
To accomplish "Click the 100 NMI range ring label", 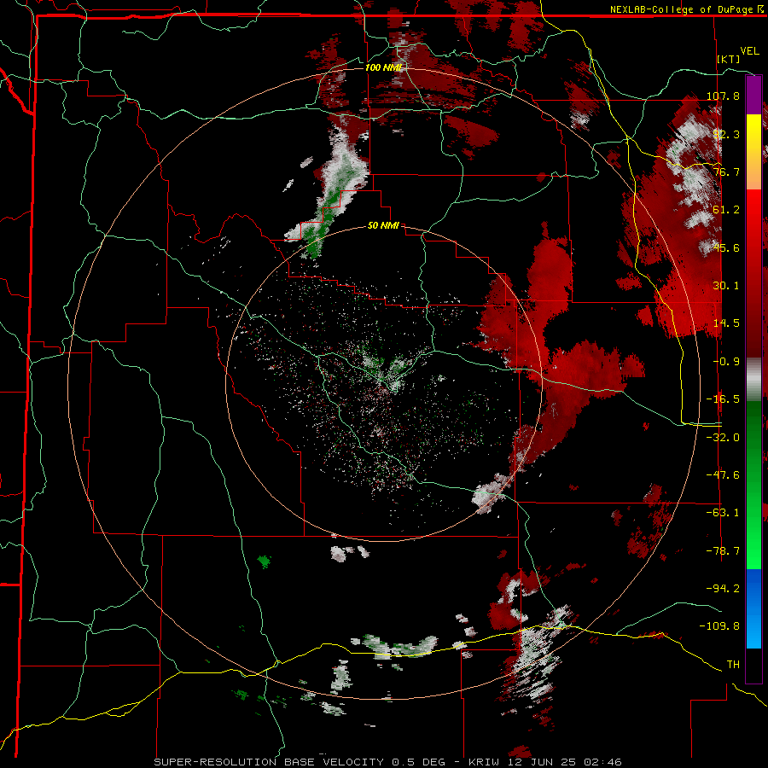I will [x=383, y=67].
